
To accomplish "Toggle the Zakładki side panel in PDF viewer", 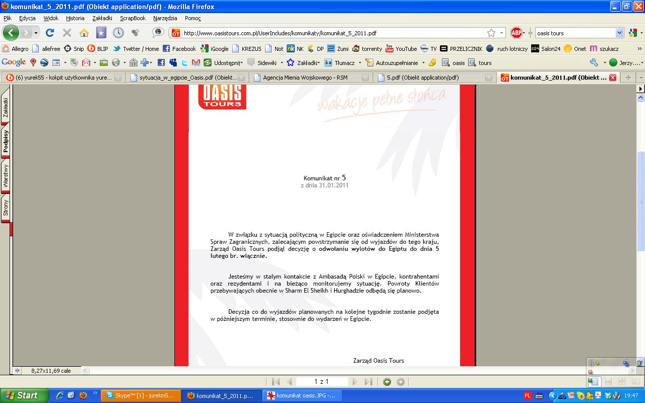I will tap(6, 107).
